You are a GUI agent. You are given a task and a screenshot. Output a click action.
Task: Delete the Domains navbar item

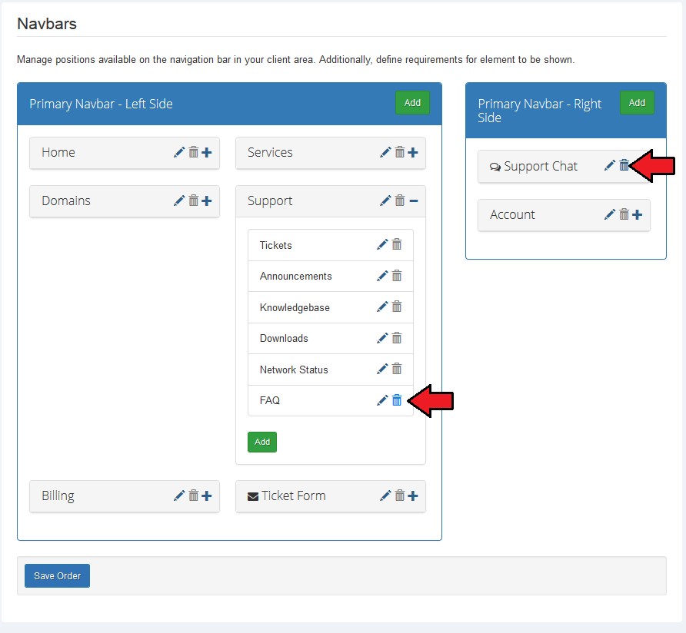pyautogui.click(x=193, y=201)
